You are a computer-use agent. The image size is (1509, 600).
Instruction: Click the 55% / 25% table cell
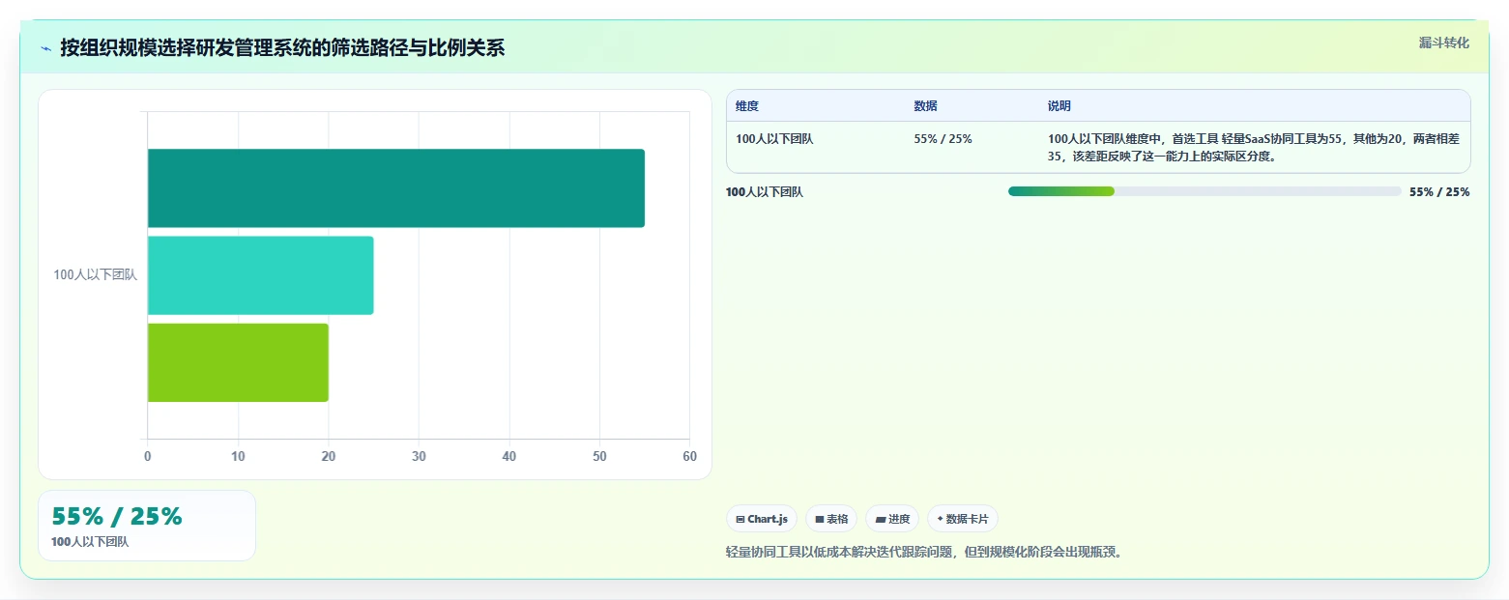pos(943,139)
